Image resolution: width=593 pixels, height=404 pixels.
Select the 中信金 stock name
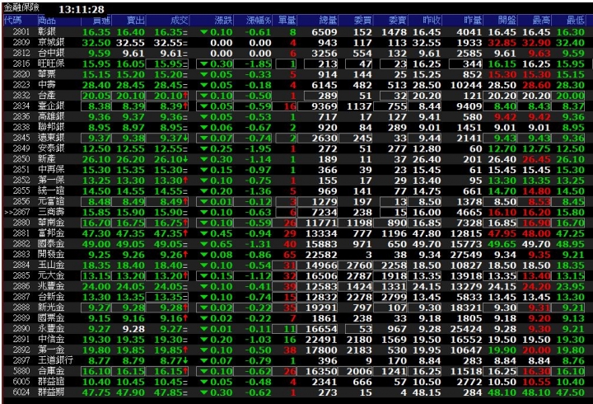[x=51, y=339]
